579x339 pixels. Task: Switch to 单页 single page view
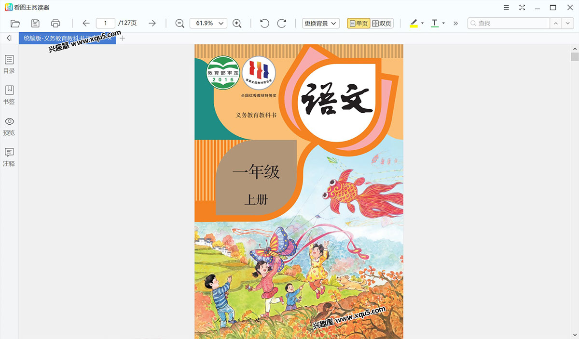click(358, 23)
